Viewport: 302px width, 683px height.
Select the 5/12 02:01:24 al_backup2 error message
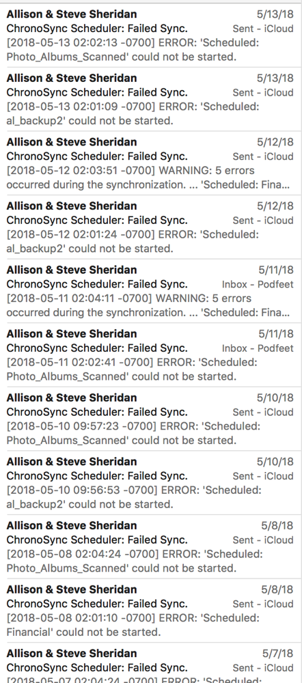point(151,227)
